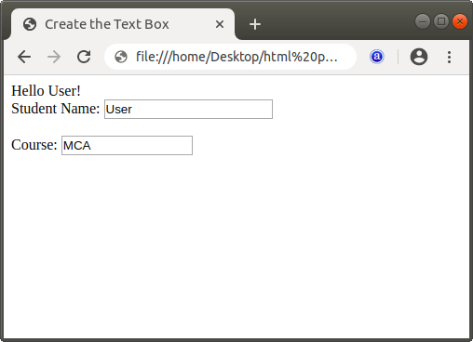Image resolution: width=473 pixels, height=342 pixels.
Task: Minimize the browser window
Action: 423,21
